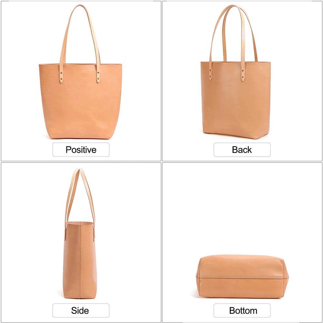The height and width of the screenshot is (323, 323).
Task: Click top opening of Side view bag
Action: point(80,223)
